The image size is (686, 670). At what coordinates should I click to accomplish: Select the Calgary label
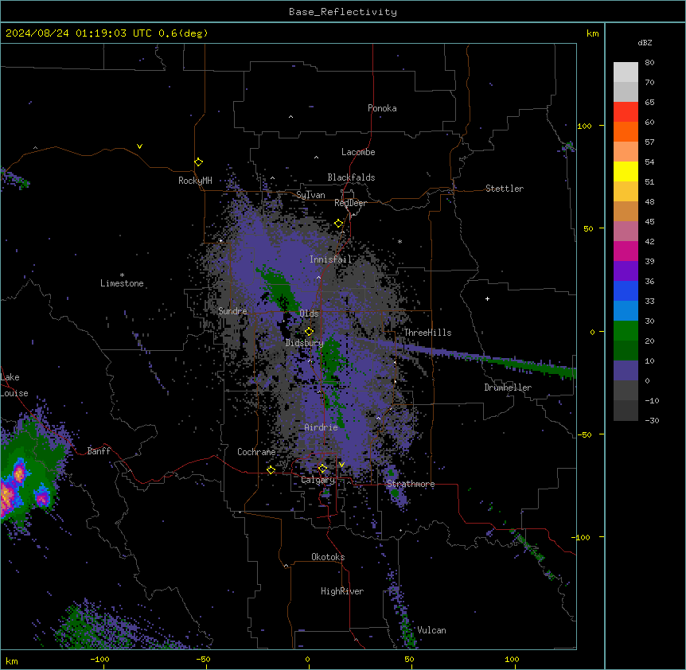click(318, 480)
